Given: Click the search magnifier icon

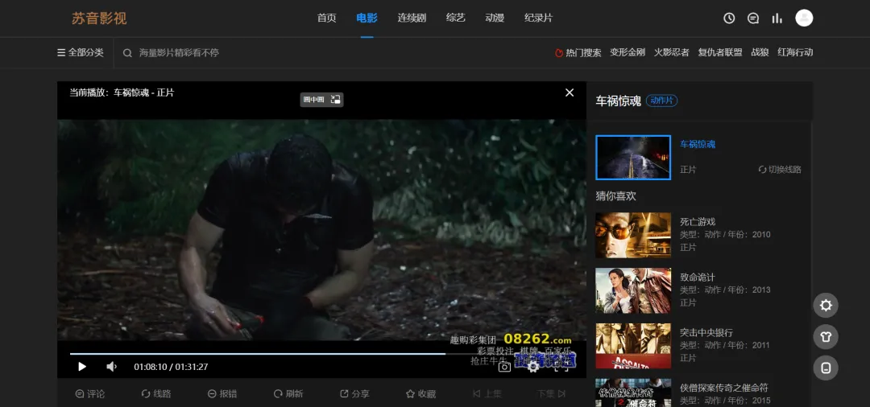Looking at the screenshot, I should click(x=127, y=53).
